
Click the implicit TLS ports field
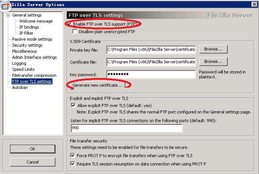coord(126,128)
